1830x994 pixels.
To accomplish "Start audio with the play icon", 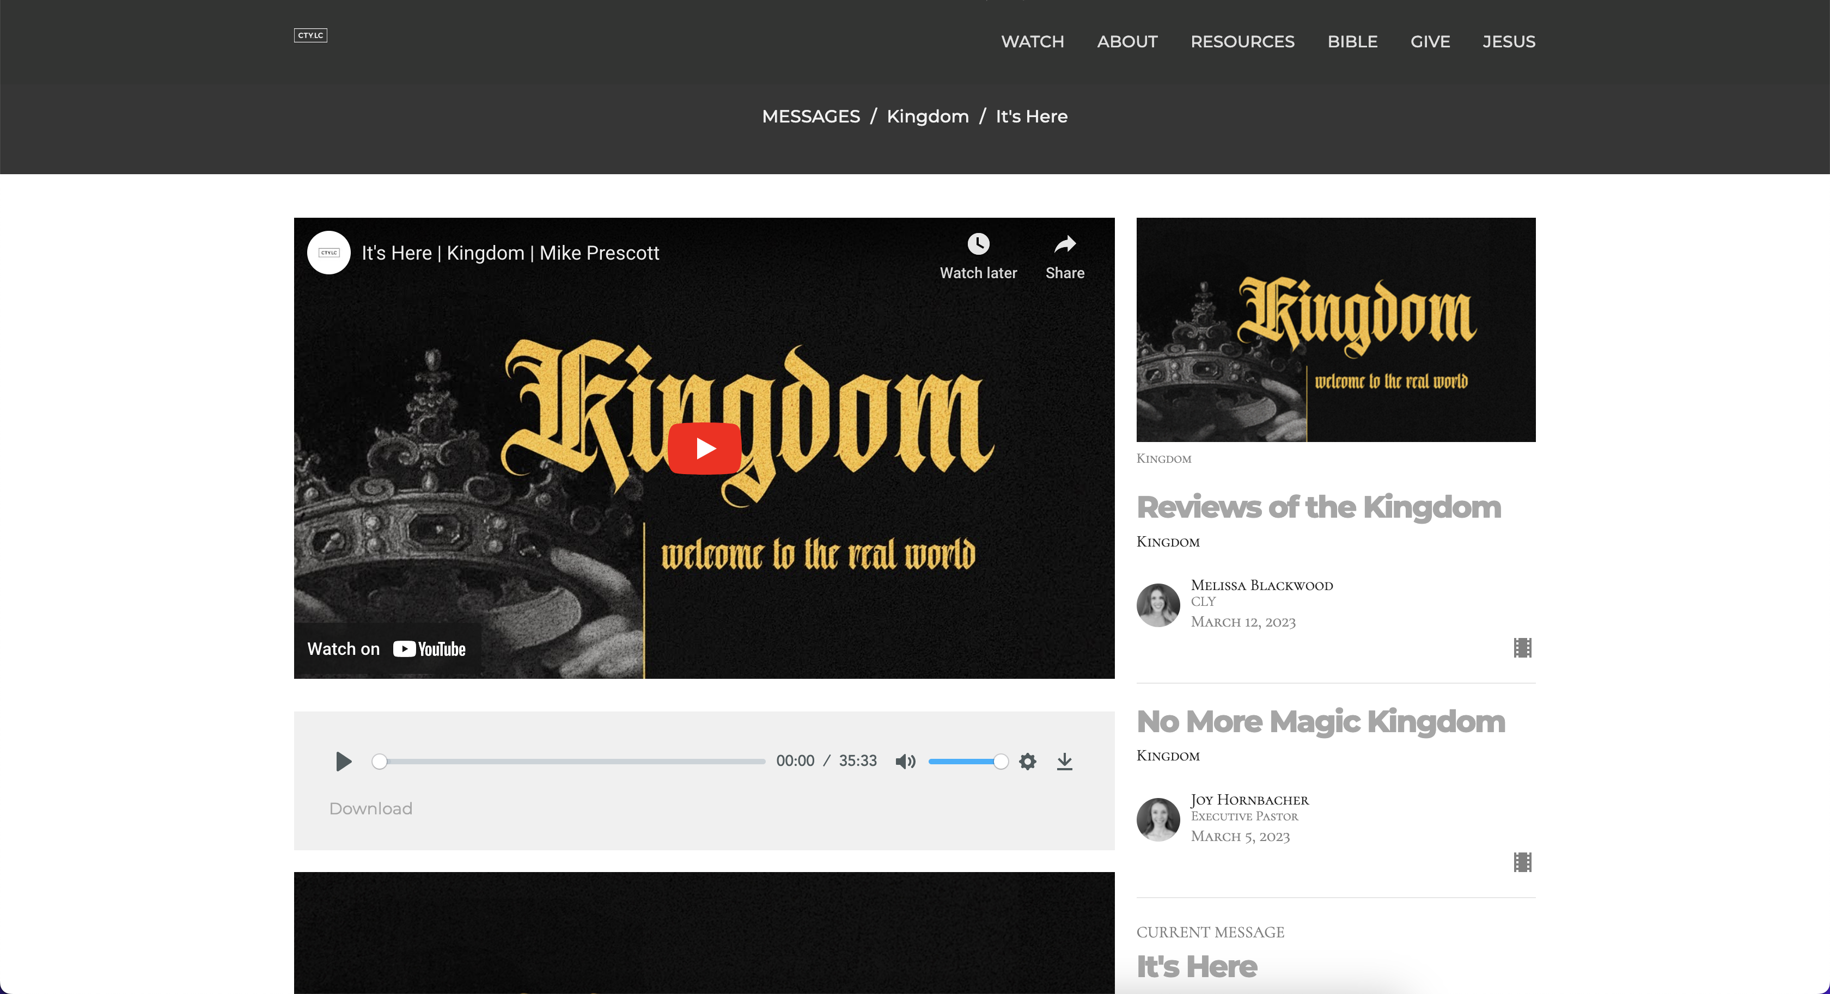I will click(343, 761).
